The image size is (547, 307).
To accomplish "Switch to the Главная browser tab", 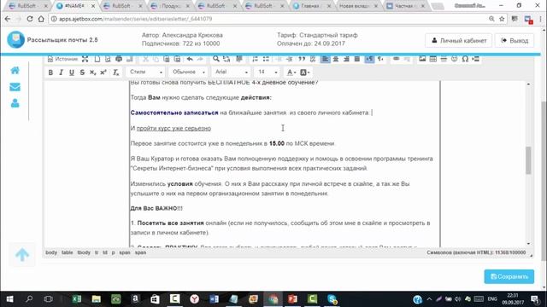I will point(312,6).
